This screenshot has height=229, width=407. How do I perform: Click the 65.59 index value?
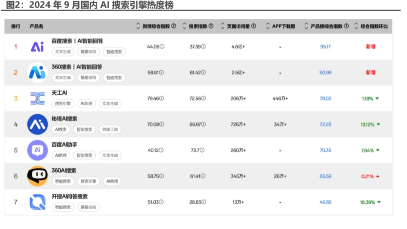[x=325, y=176]
